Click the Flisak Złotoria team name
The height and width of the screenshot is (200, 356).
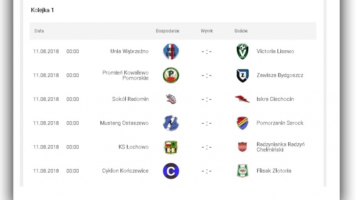point(274,171)
